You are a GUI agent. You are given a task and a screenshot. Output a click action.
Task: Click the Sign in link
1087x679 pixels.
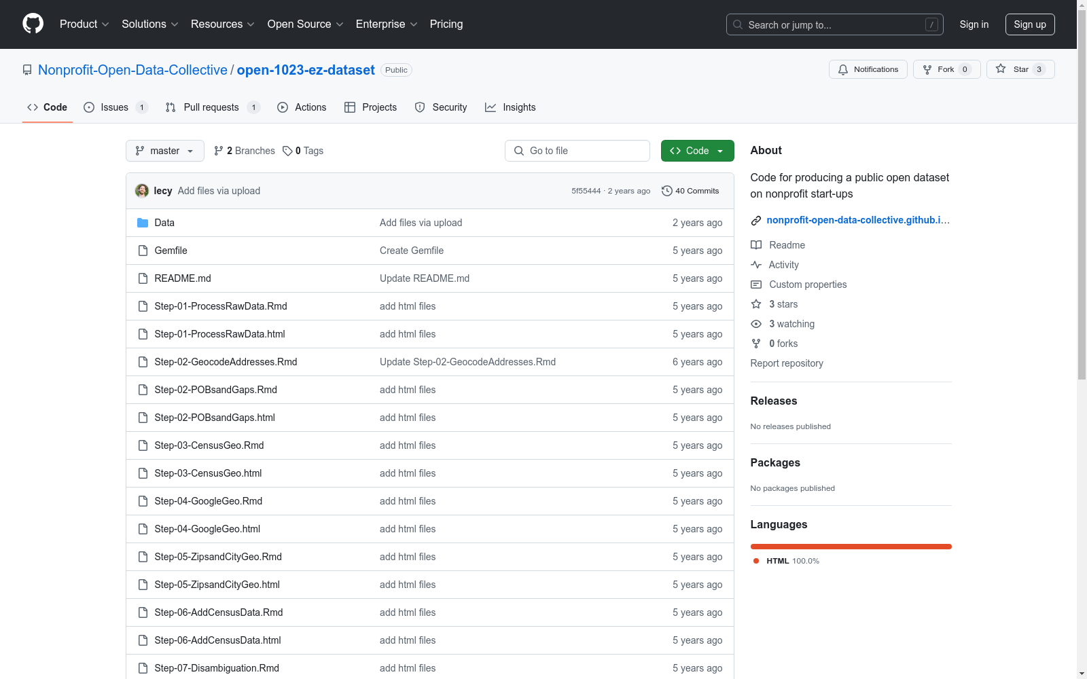pos(974,24)
